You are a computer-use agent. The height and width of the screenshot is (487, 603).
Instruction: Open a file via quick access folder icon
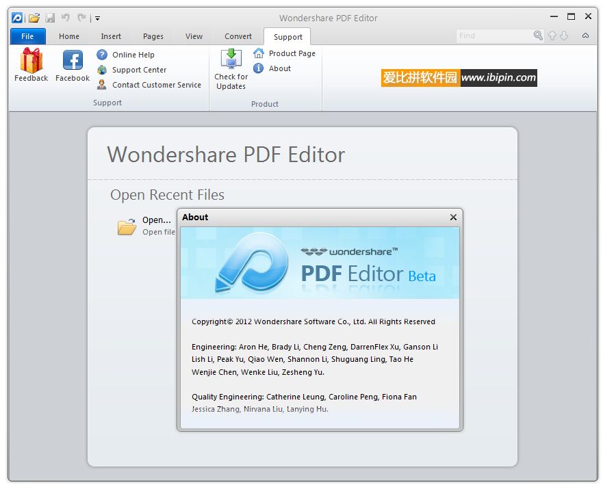coord(34,18)
